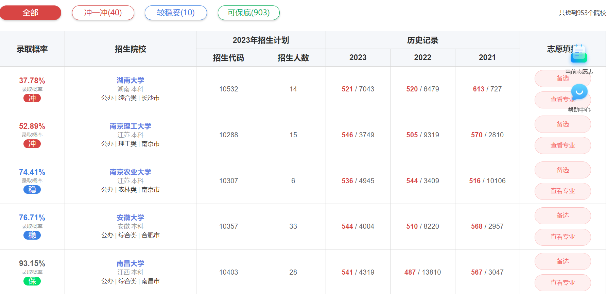
Task: Click the 共找到953个院校 result count
Action: pos(582,13)
